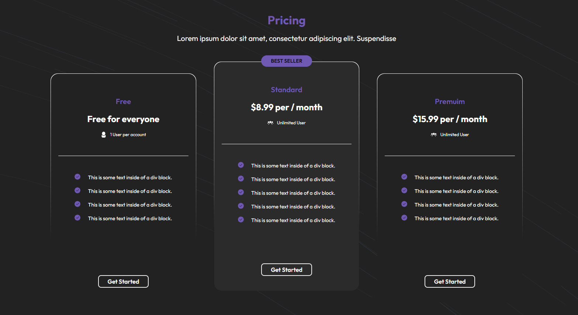Click the group icon next to Unlimited User on Standard
Image resolution: width=578 pixels, height=315 pixels.
270,122
